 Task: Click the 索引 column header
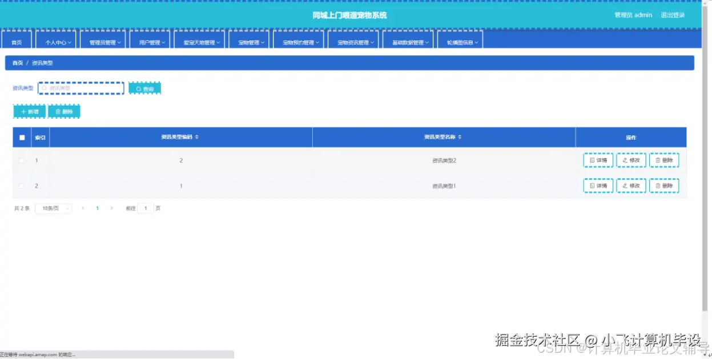point(41,138)
